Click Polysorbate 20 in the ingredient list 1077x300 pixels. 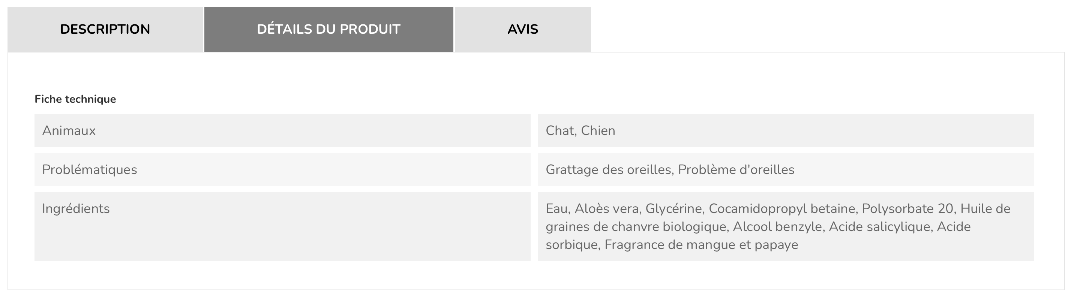pyautogui.click(x=907, y=208)
